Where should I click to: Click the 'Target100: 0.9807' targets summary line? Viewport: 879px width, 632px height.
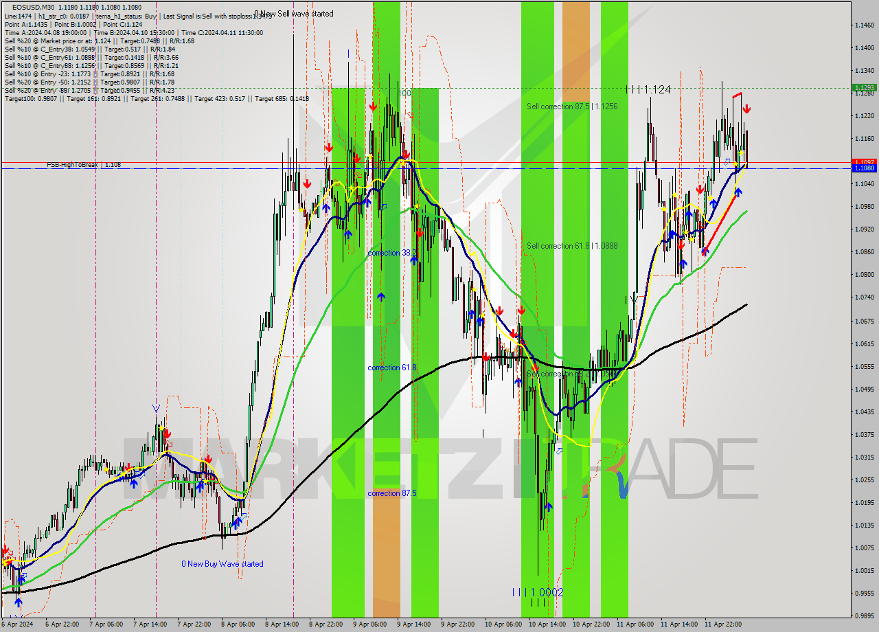(157, 98)
